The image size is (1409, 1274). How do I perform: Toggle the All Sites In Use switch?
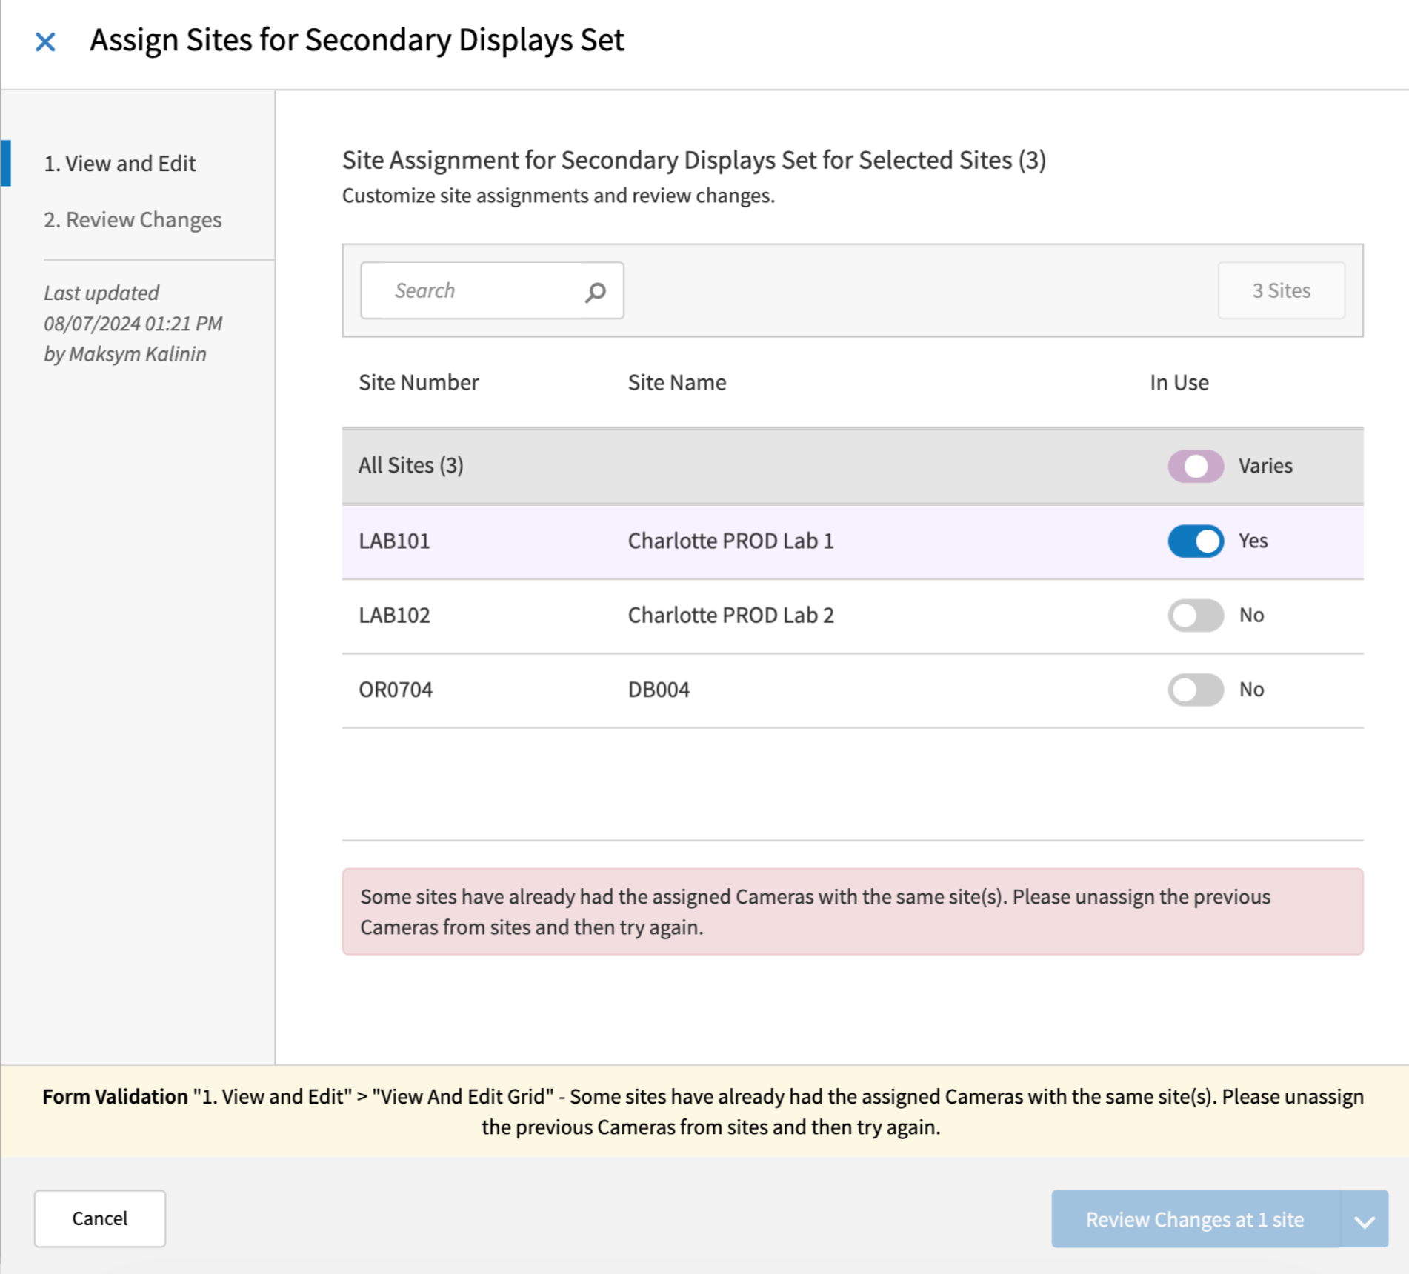1195,466
